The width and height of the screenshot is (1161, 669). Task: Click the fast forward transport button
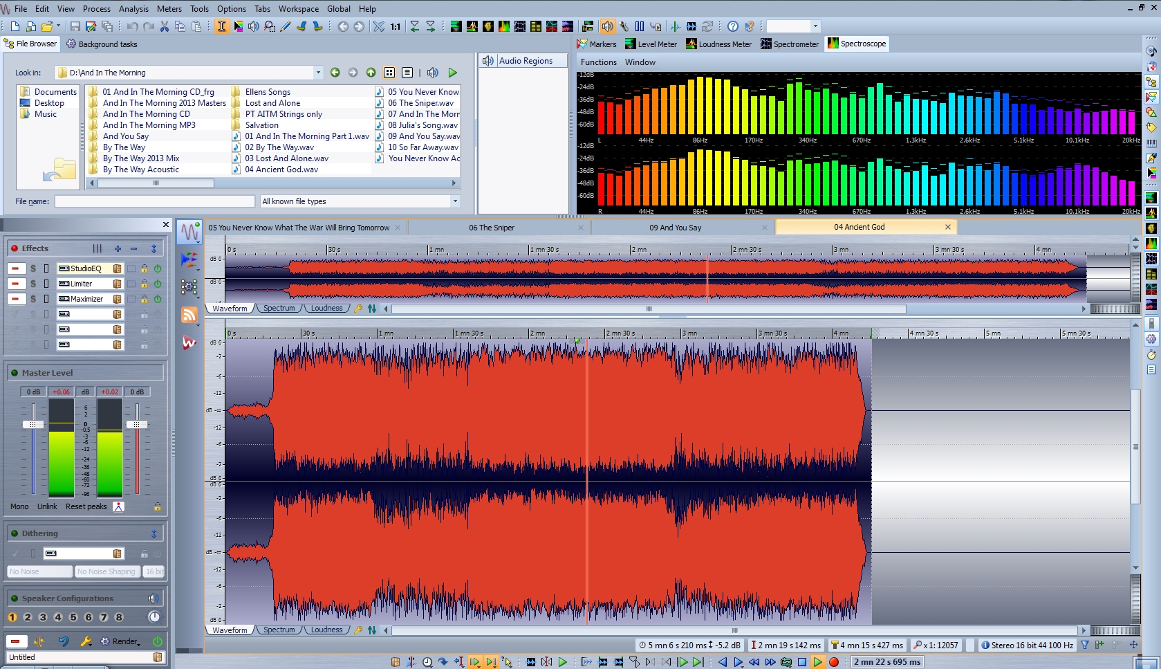(x=770, y=662)
